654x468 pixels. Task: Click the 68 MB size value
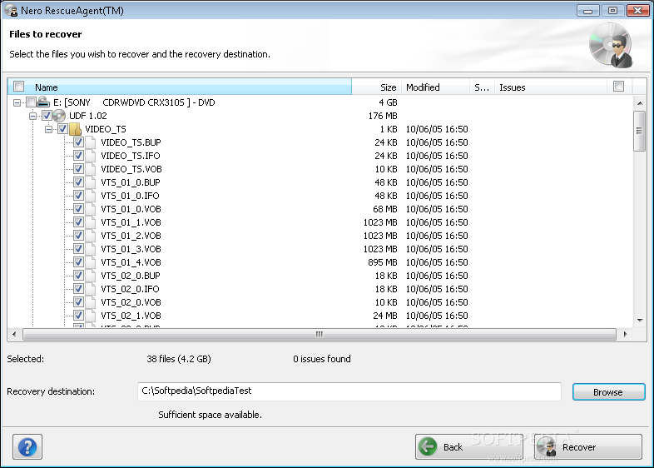(385, 209)
